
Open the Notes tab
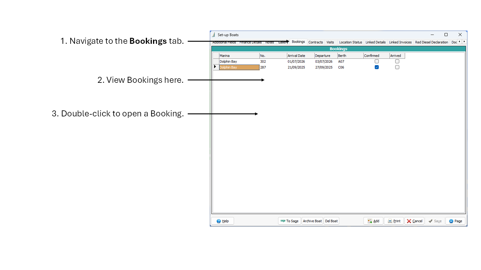[x=269, y=43]
